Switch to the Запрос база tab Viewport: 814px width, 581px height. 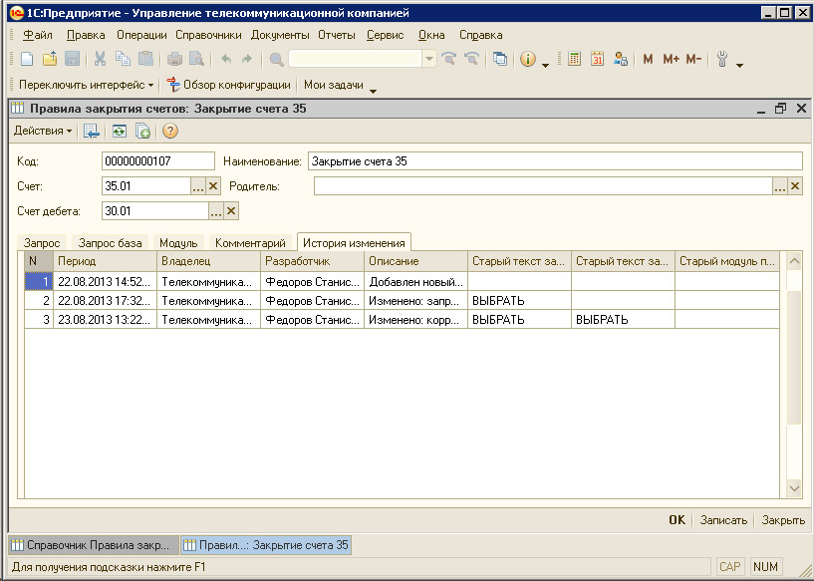pyautogui.click(x=110, y=243)
